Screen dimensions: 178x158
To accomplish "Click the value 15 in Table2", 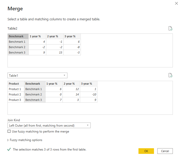I will pos(55,52).
